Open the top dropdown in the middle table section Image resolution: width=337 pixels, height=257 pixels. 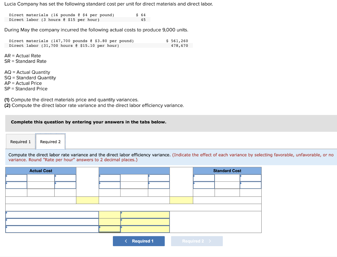click(110, 178)
